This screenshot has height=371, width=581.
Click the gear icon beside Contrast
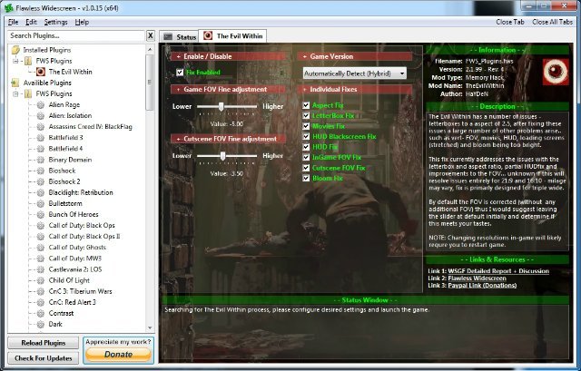click(x=41, y=314)
